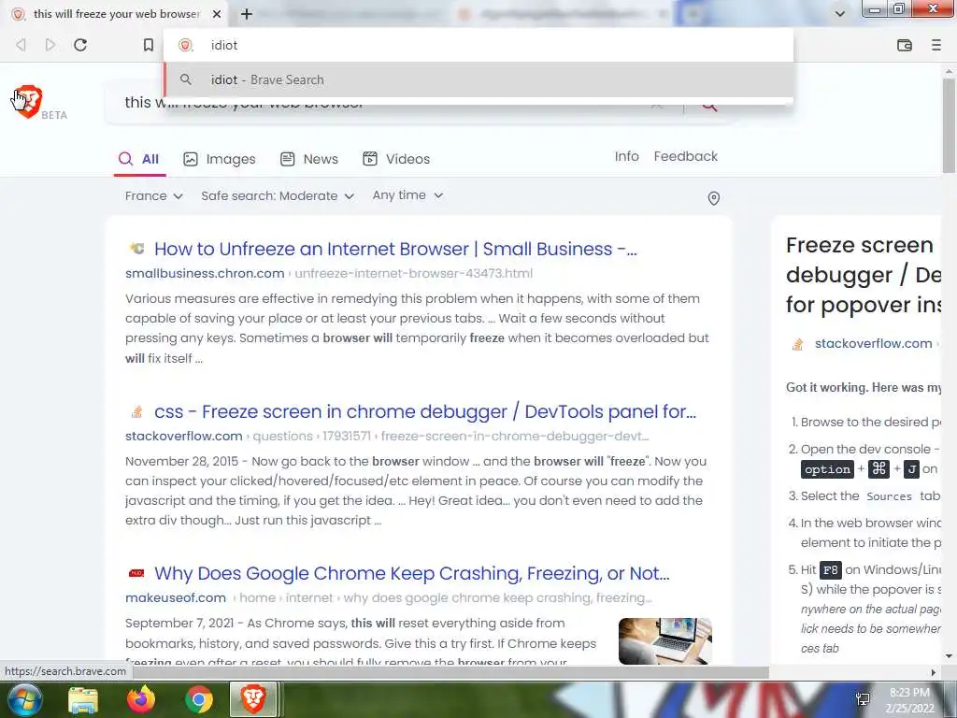Click the vertical page scrollbar thumb
Image resolution: width=957 pixels, height=718 pixels.
pyautogui.click(x=949, y=125)
